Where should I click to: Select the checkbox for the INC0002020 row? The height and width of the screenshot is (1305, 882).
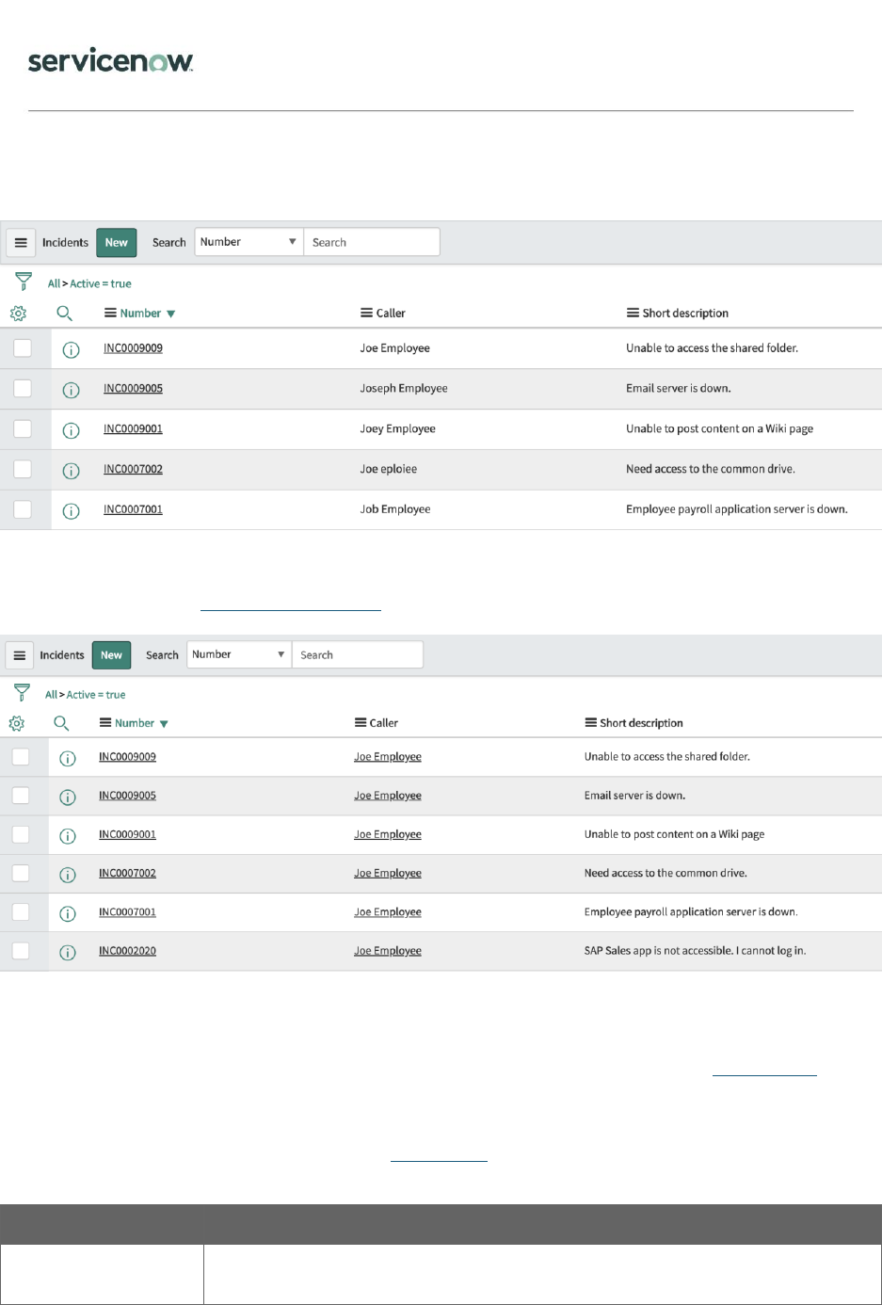point(21,951)
